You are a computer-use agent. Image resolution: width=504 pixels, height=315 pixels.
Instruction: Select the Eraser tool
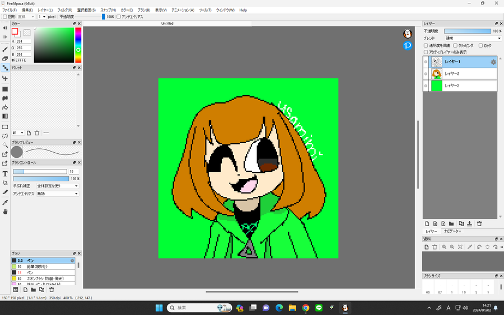(5, 58)
